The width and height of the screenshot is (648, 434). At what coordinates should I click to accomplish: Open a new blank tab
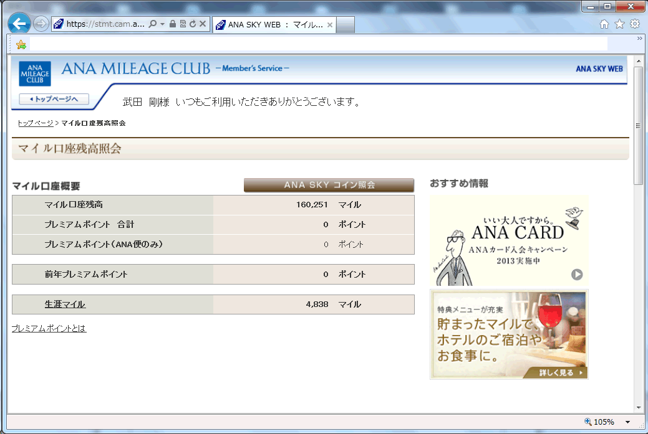(346, 25)
